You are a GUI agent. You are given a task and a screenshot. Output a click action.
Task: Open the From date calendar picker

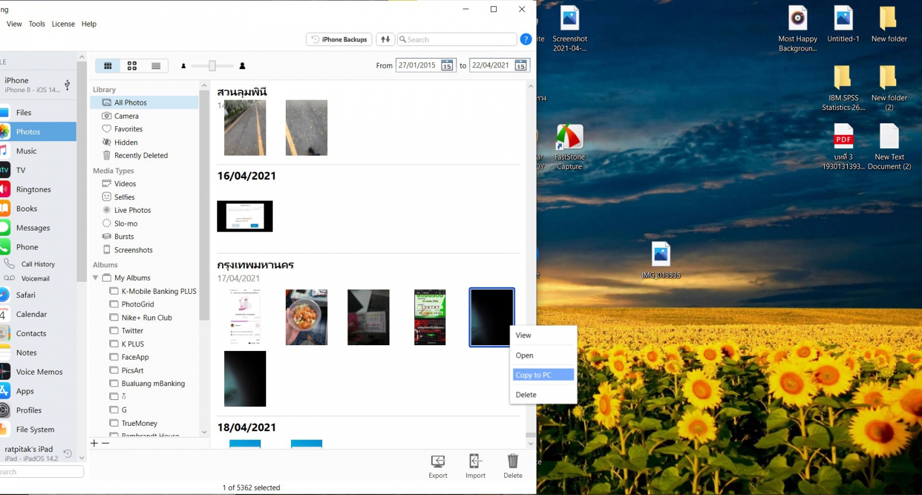click(447, 66)
